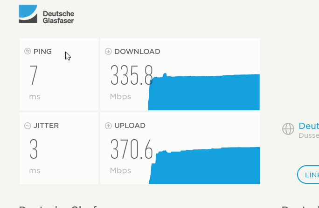Image resolution: width=319 pixels, height=208 pixels.
Task: Click the jitter wave icon
Action: (x=28, y=126)
